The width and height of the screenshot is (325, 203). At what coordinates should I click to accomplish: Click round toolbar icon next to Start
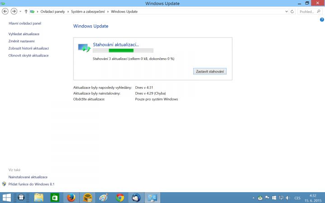point(21,198)
